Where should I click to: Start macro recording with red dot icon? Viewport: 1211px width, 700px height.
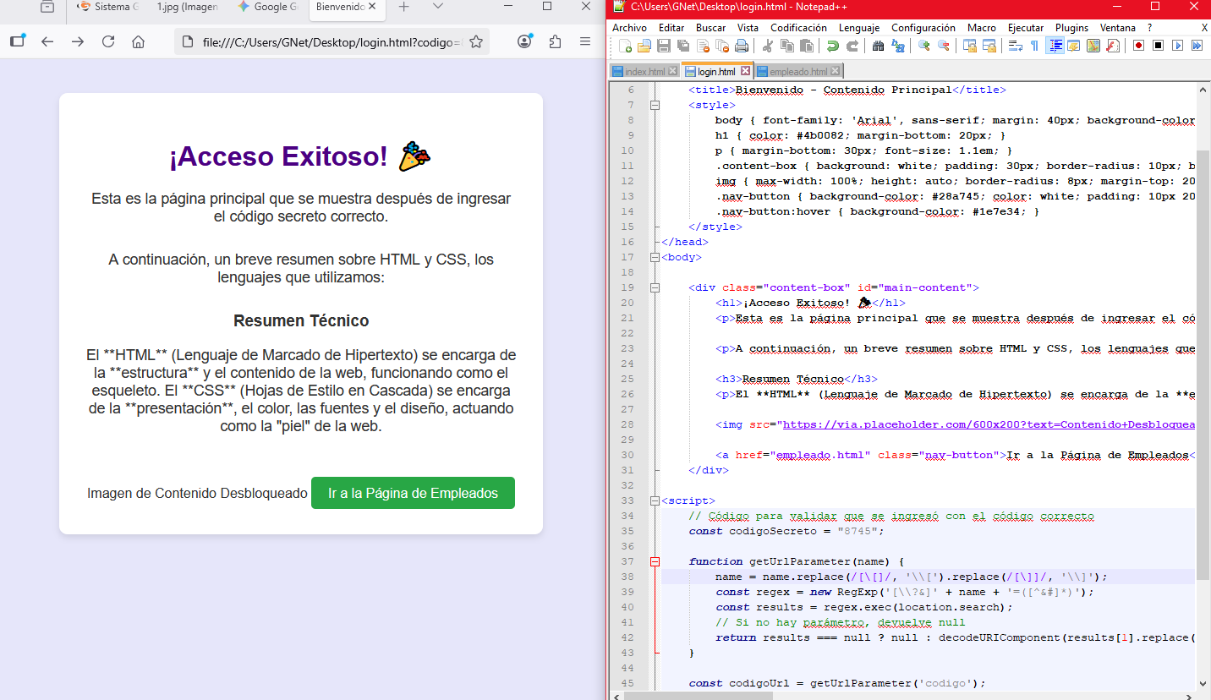point(1138,46)
